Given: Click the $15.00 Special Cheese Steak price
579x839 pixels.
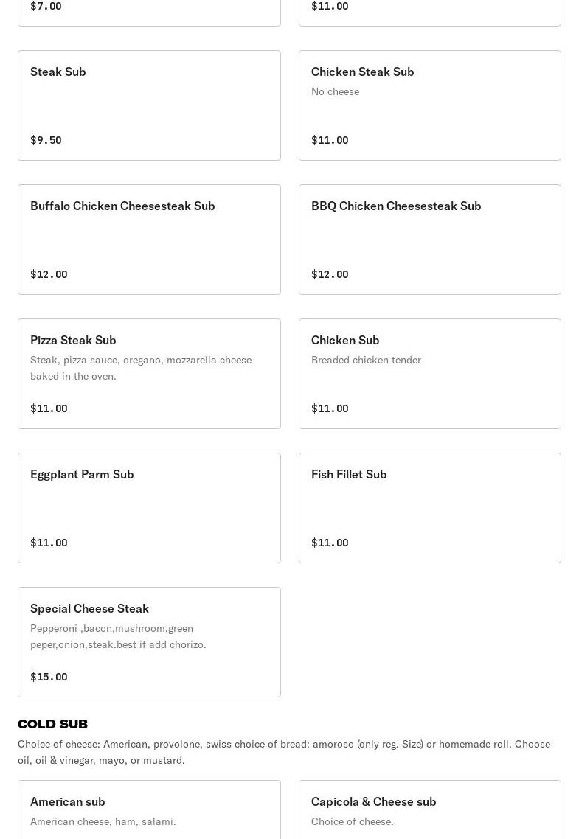Looking at the screenshot, I should pos(49,677).
